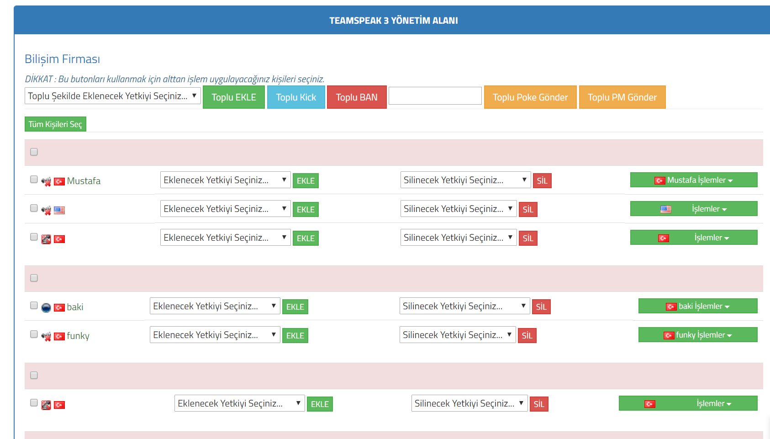770x439 pixels.
Task: Click the picture avatar icon in the bottom user row
Action: click(x=46, y=405)
